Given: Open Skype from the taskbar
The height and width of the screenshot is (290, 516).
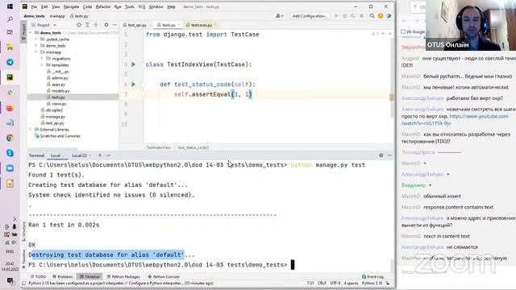Looking at the screenshot, I should click(10, 153).
